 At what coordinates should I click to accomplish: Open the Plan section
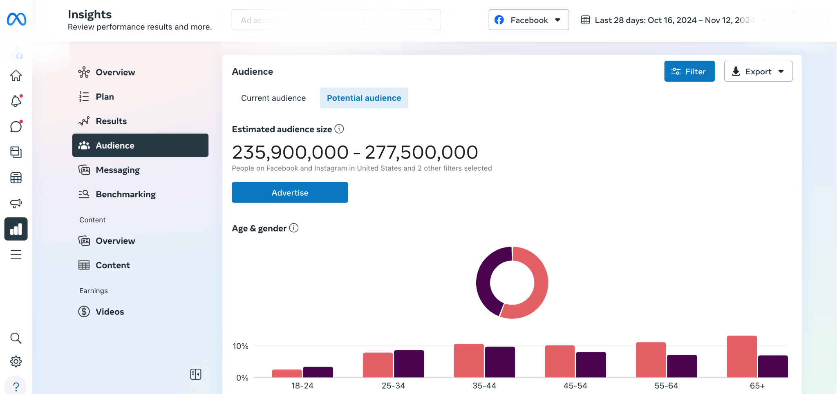pyautogui.click(x=140, y=97)
